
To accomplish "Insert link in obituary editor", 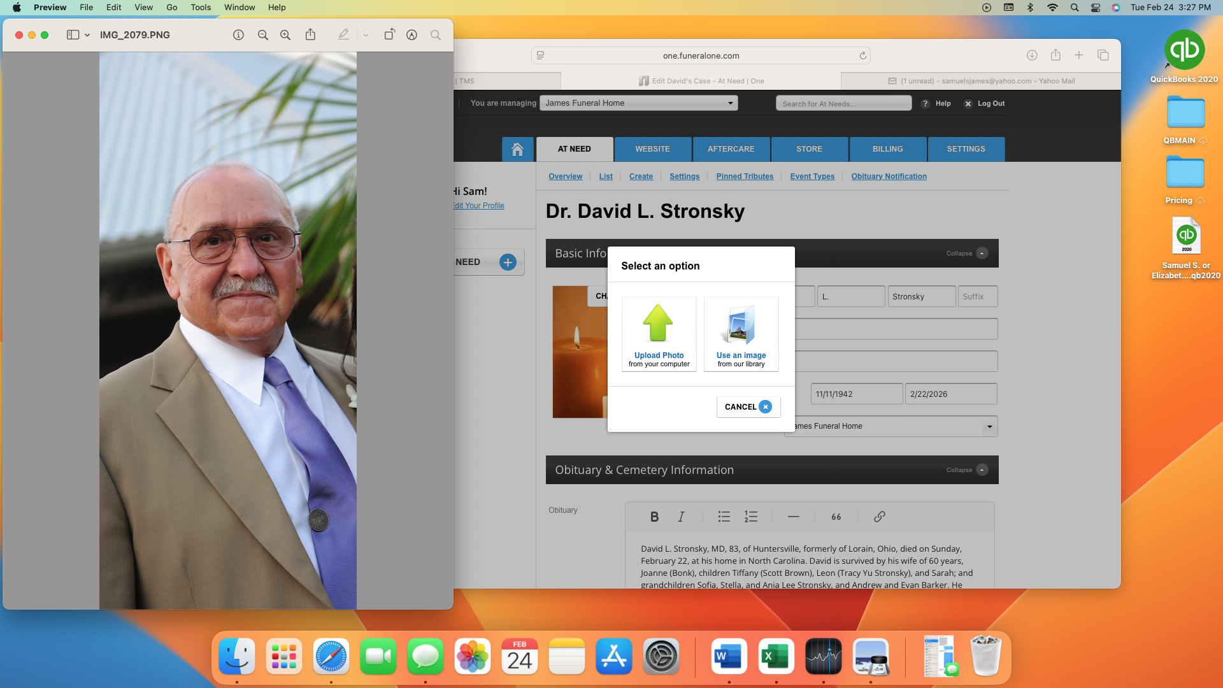I will (x=879, y=517).
